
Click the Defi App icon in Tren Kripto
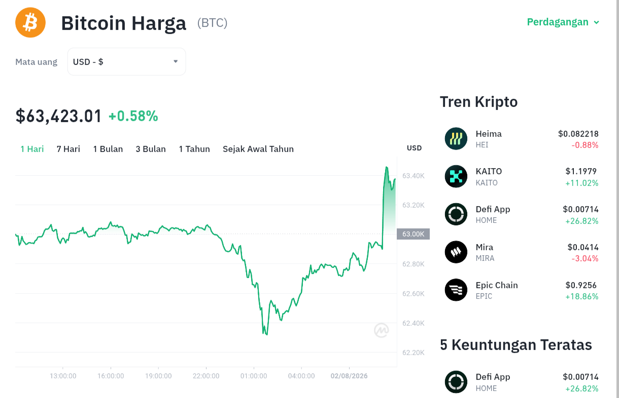pos(456,214)
